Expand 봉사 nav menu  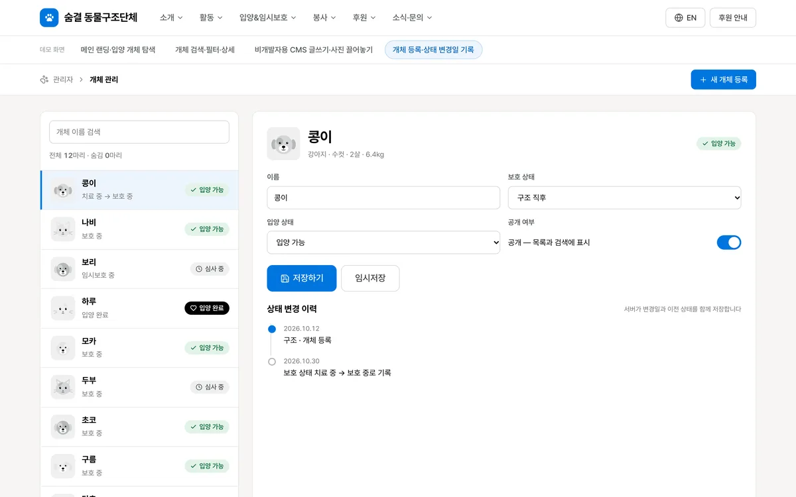(324, 18)
